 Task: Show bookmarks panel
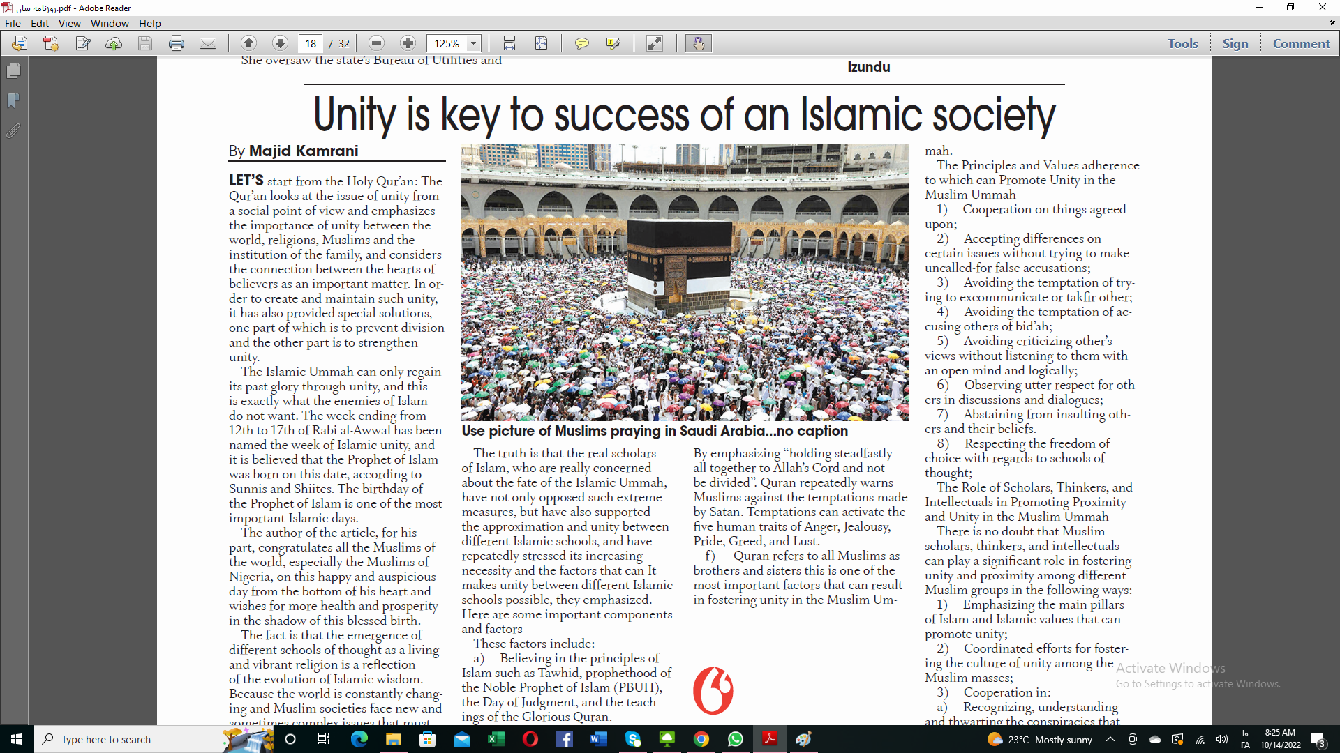(x=13, y=101)
